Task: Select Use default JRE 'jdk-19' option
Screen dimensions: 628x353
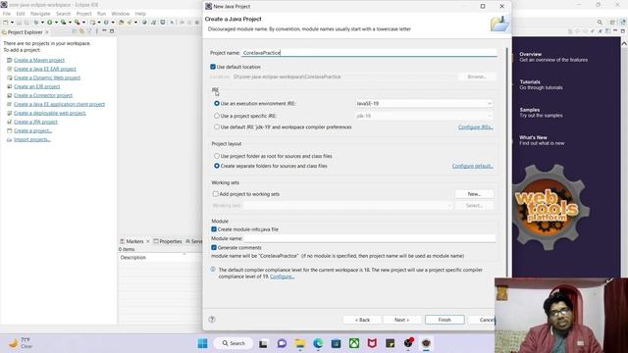Action: click(x=217, y=126)
